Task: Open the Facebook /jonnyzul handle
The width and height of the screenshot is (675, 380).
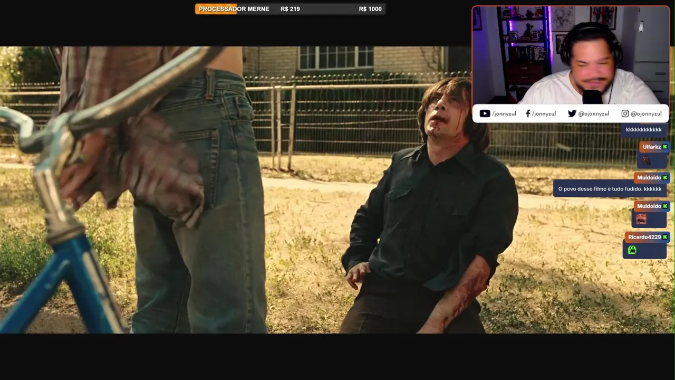Action: (544, 113)
